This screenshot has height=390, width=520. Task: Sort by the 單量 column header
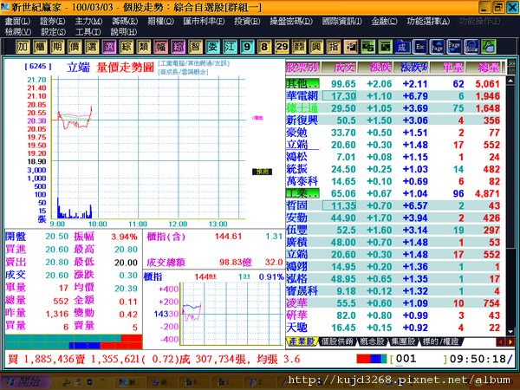coord(447,68)
